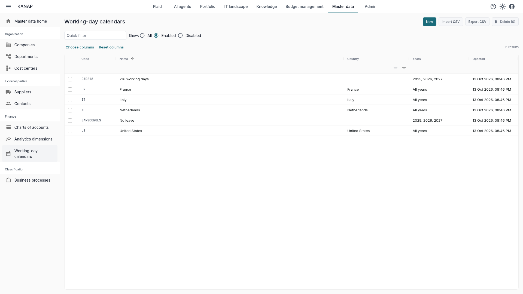Check the France row checkbox
The width and height of the screenshot is (523, 294).
70,90
